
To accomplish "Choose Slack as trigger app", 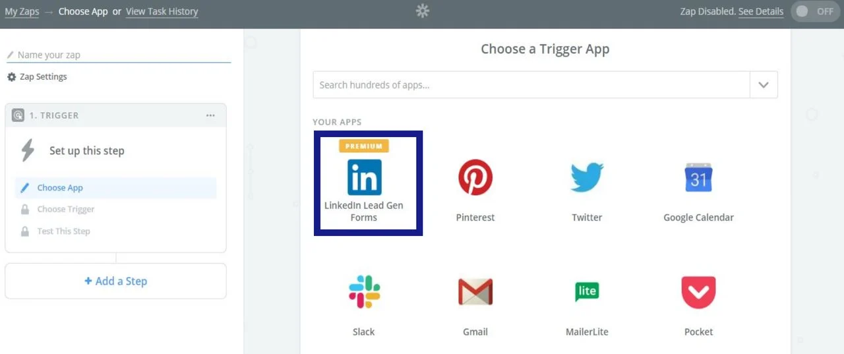I will [x=364, y=292].
